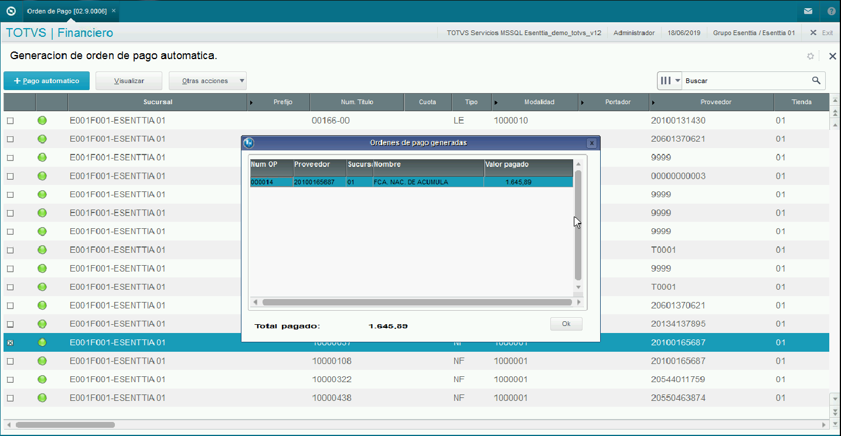Check the box in first T0001 row
Viewport: 841px width, 436px height.
(10, 250)
